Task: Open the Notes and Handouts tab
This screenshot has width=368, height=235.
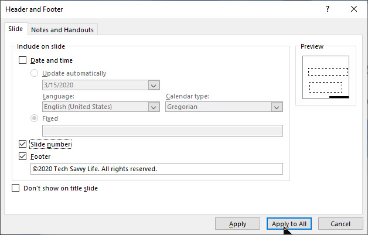Action: coord(62,30)
